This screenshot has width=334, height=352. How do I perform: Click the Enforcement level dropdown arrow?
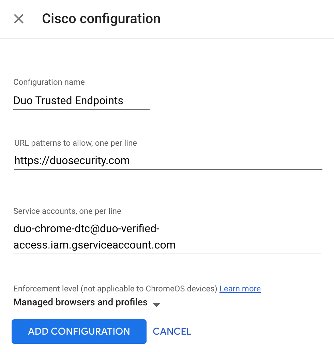click(x=156, y=304)
